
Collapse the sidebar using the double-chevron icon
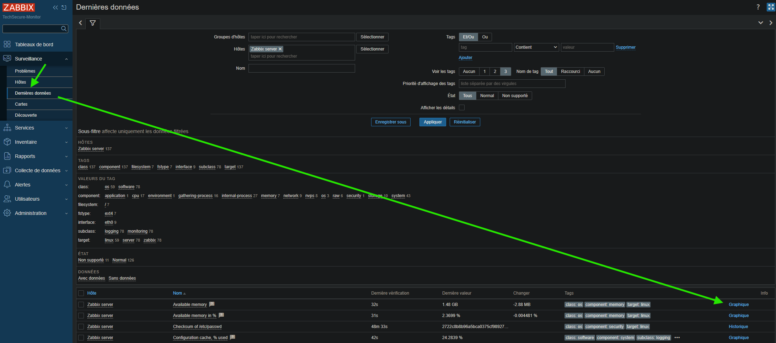[x=55, y=7]
